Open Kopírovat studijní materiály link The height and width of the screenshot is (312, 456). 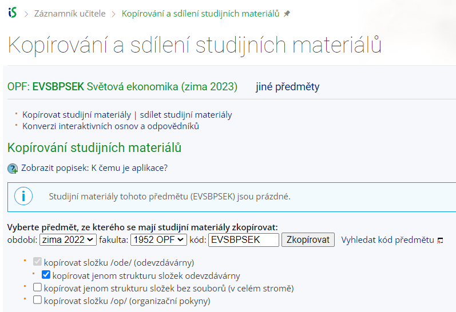coord(77,115)
